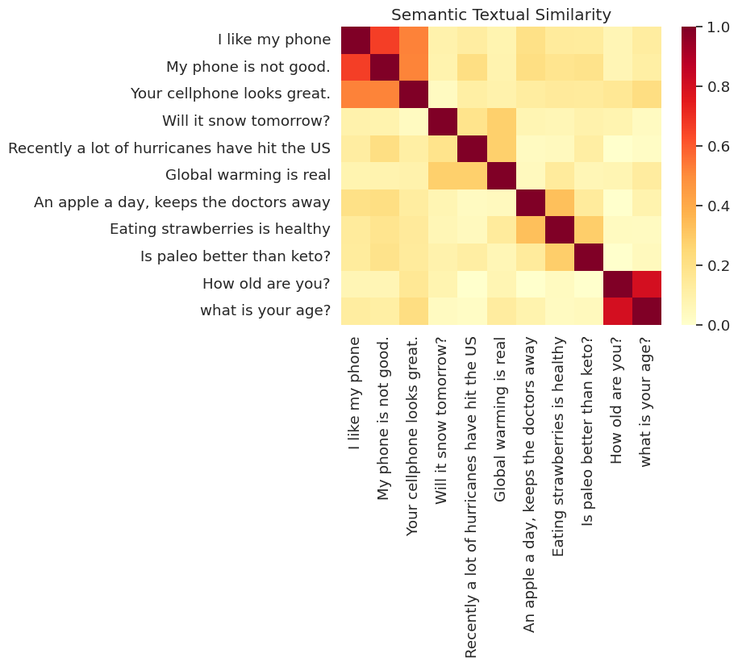
Task: Click y-axis label "Is paleo better than keto?"
Action: 236,256
